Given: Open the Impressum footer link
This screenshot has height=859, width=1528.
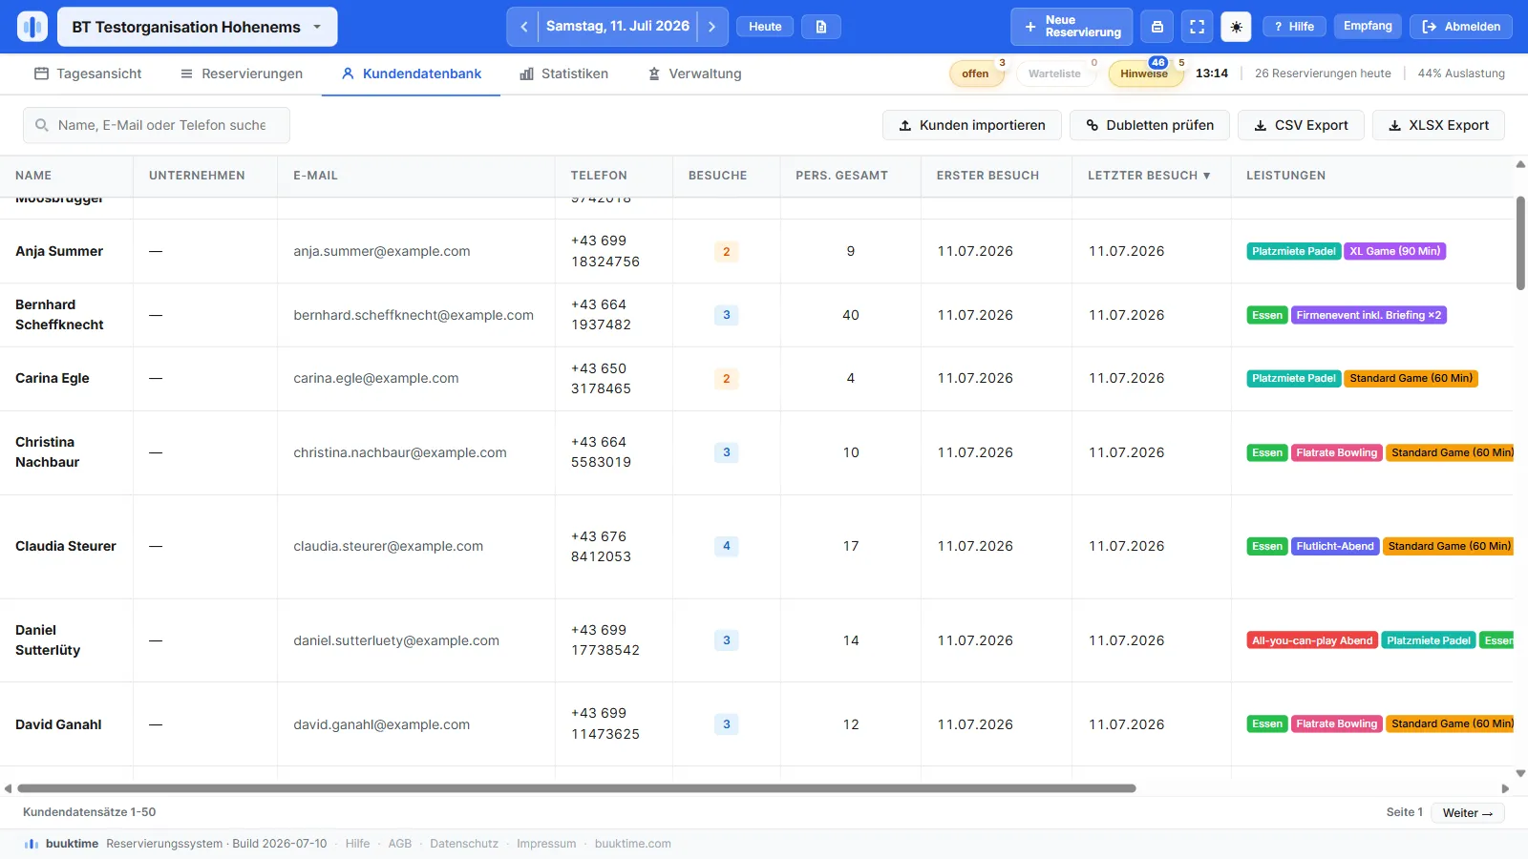Looking at the screenshot, I should [x=546, y=844].
